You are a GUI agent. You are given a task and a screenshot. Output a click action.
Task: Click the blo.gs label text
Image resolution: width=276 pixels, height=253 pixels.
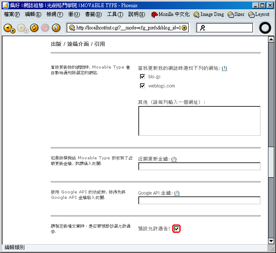tap(154, 76)
